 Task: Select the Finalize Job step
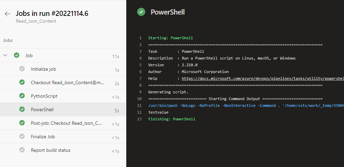click(63, 137)
